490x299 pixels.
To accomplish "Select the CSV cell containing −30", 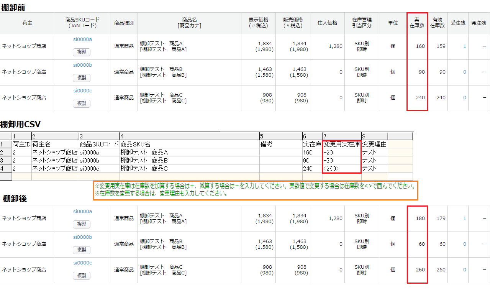I will click(x=341, y=160).
